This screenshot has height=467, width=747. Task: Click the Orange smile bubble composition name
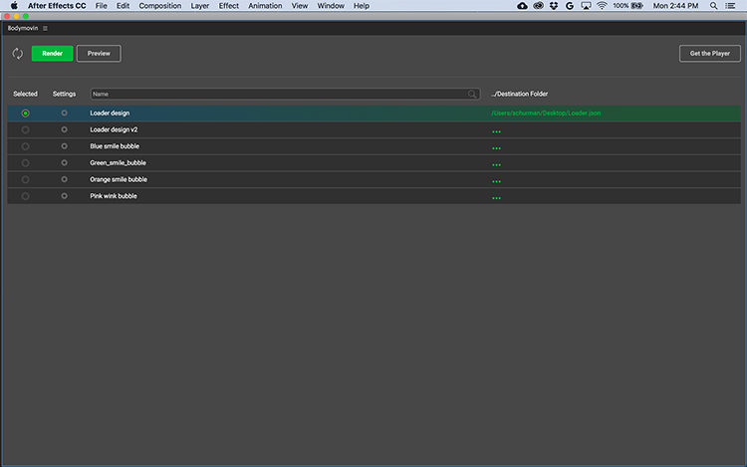(119, 179)
